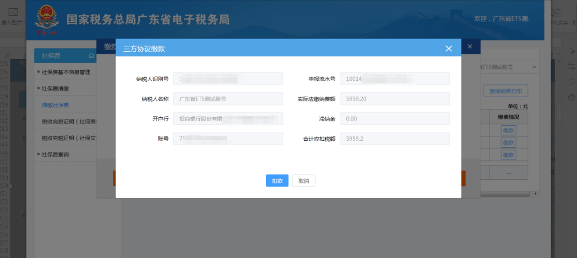
Task: Click the horizontal scrollbar right arrow under the table
Action: point(536,194)
